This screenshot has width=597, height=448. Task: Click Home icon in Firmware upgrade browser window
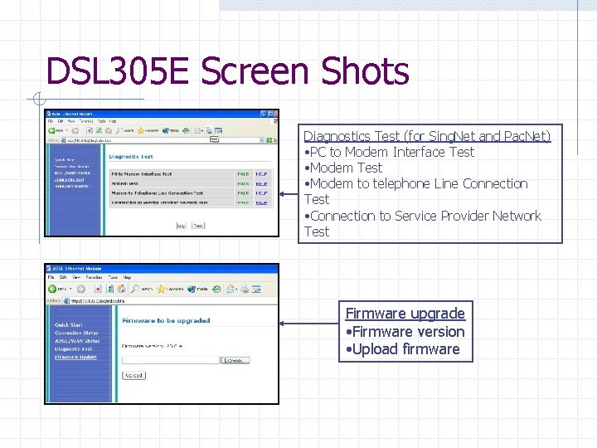point(121,289)
